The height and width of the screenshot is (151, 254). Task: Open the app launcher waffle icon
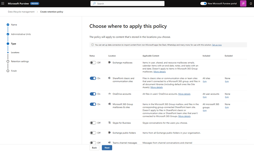[x=3, y=3]
